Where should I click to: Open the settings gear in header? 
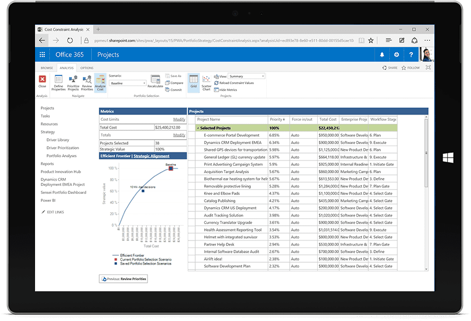pyautogui.click(x=396, y=55)
